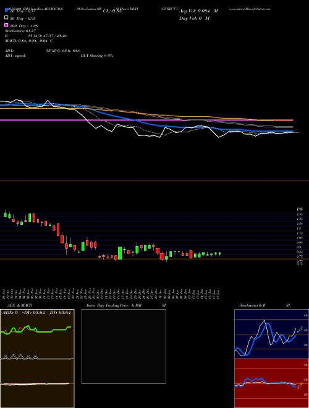Click the 'Stochastics & RSI' panel title
Viewport: 309px width, 408px height.
click(x=265, y=305)
